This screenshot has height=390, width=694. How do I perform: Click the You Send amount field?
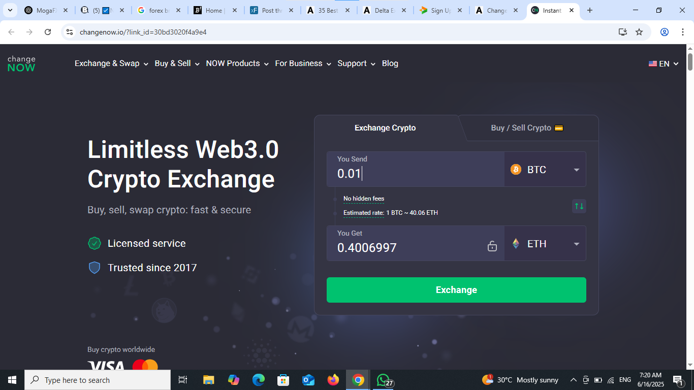[x=416, y=169]
